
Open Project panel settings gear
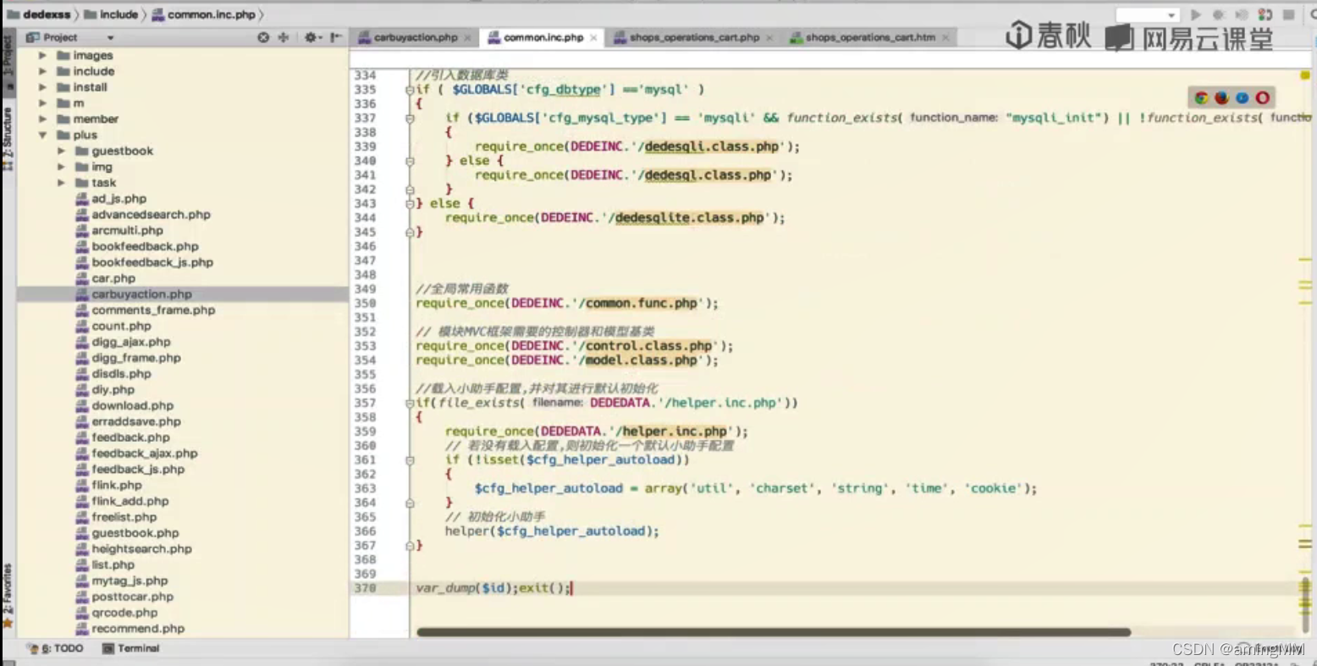click(311, 37)
